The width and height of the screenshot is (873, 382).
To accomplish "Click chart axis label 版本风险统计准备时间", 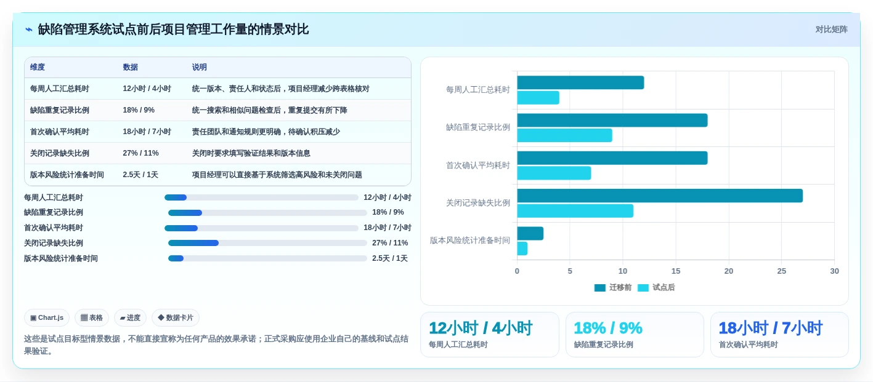I will click(470, 241).
